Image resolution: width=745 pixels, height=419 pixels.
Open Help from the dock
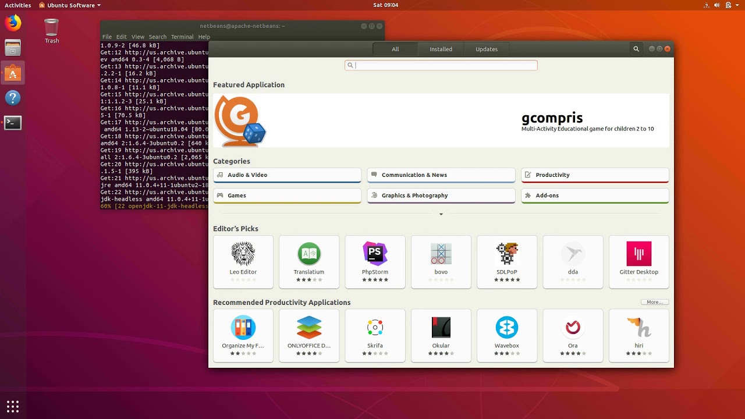coord(13,98)
